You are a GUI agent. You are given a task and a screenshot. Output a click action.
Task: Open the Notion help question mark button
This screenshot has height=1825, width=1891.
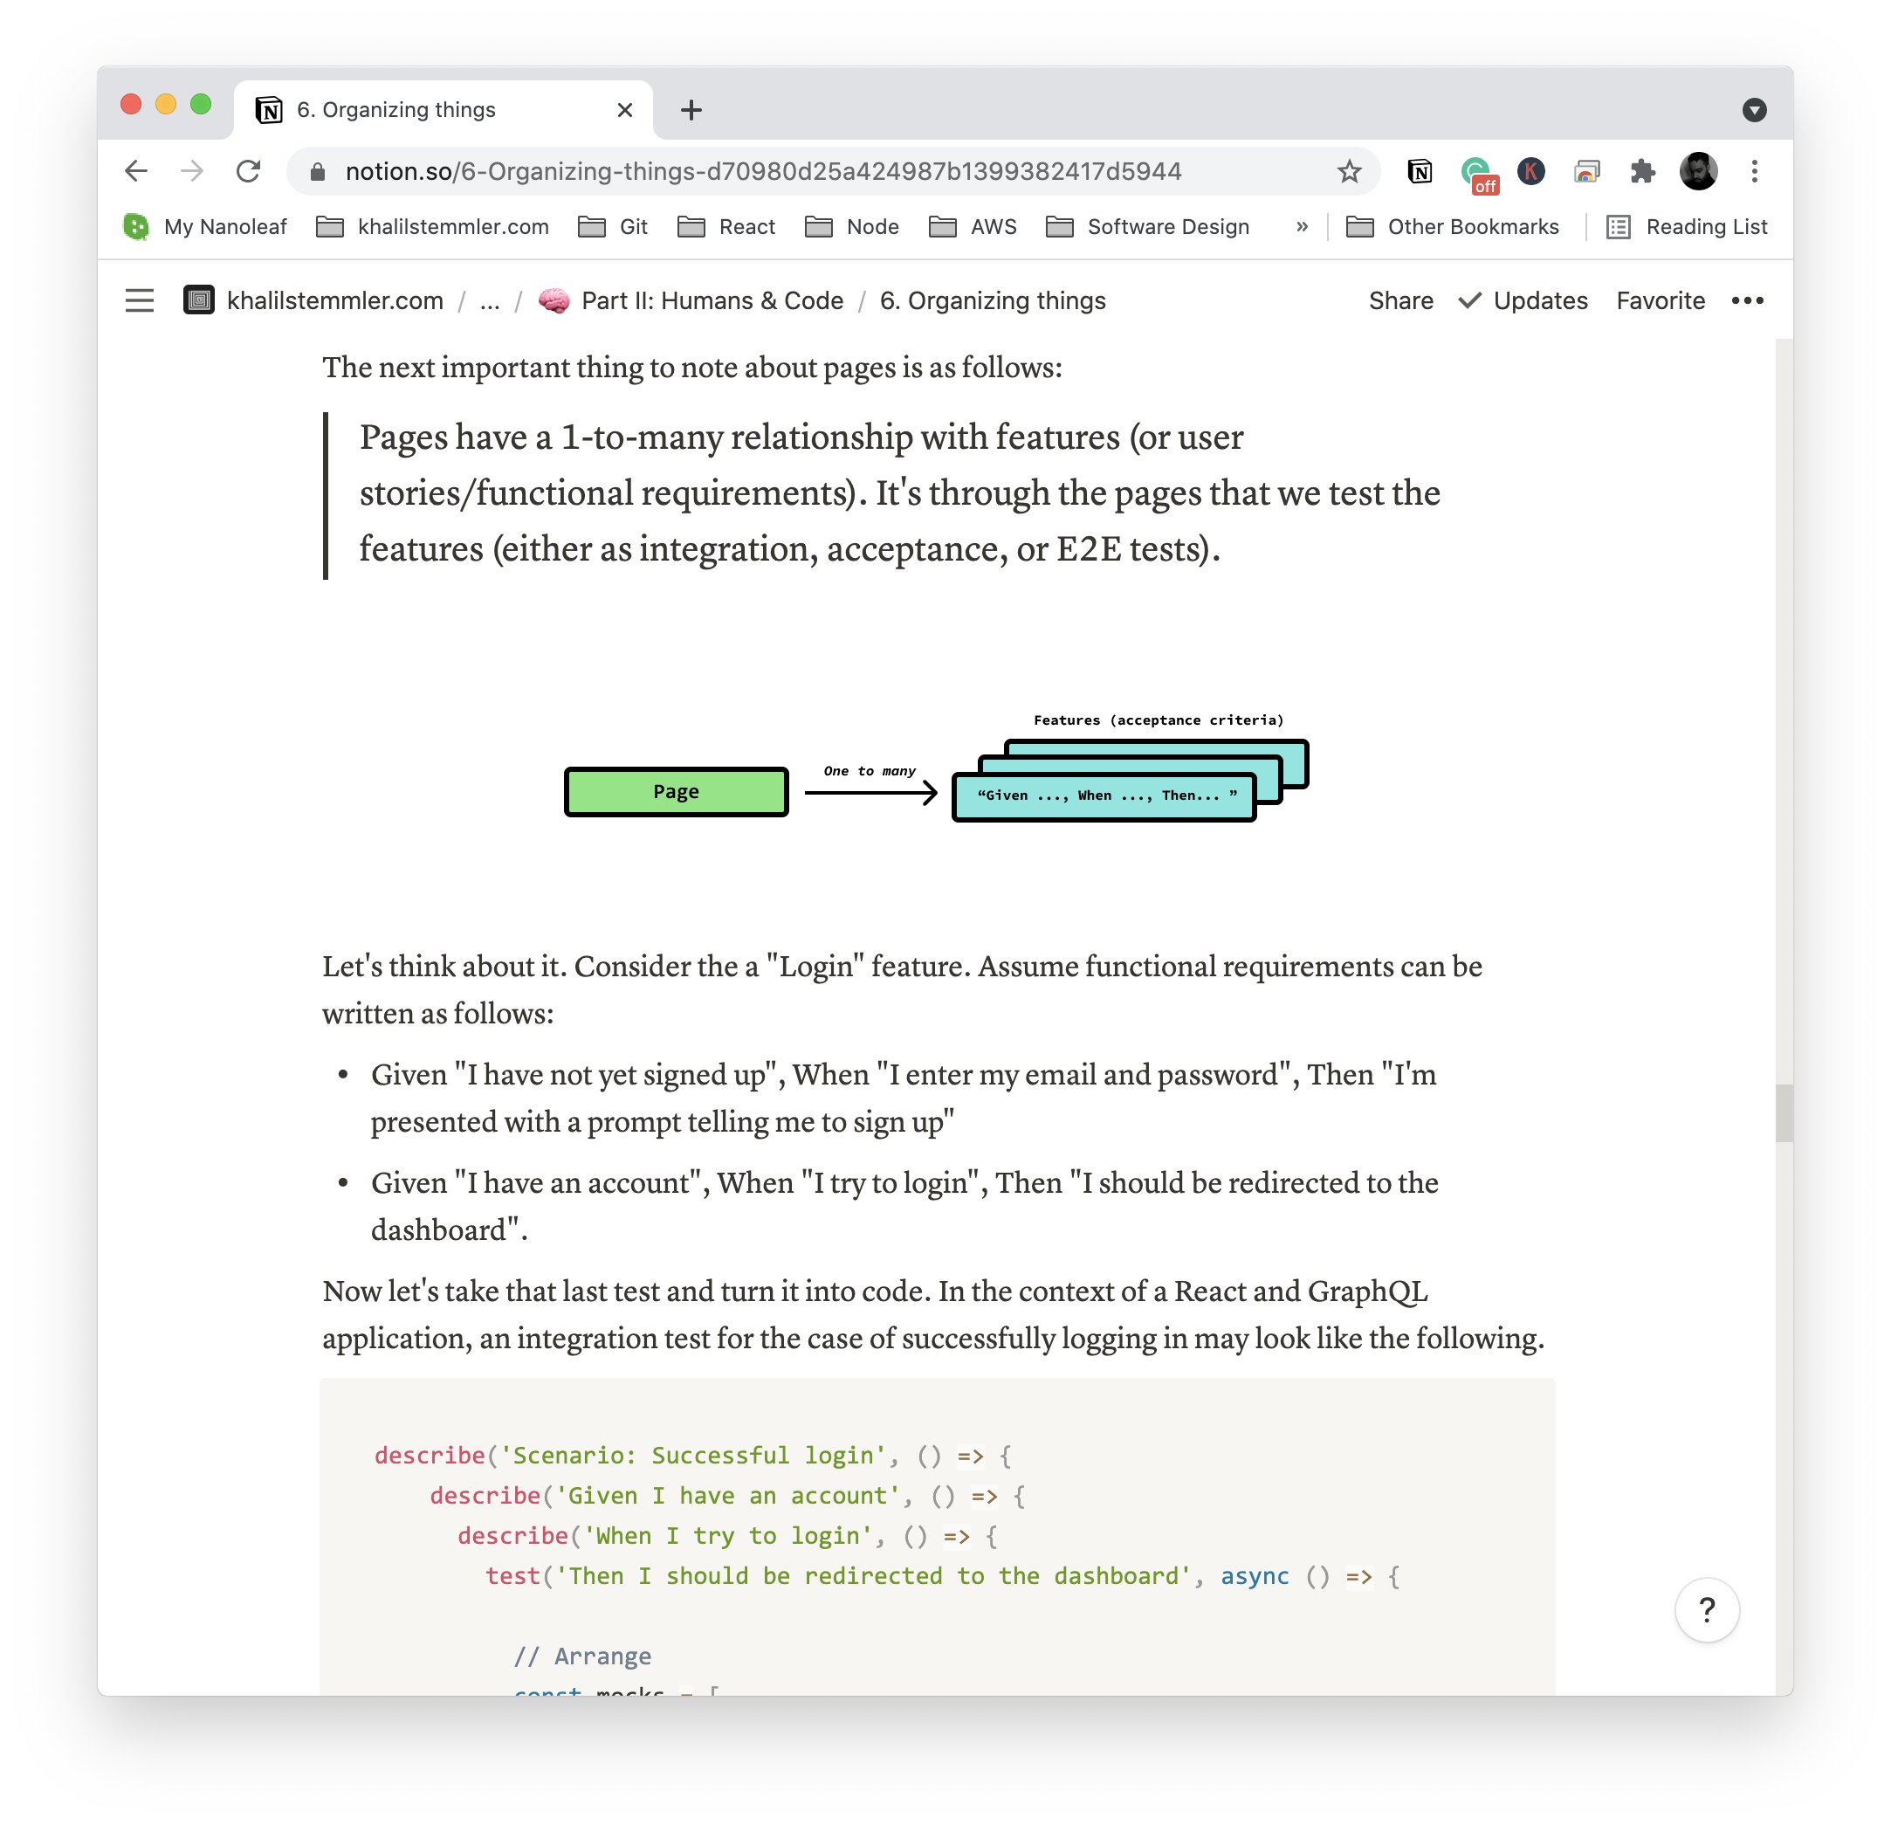1706,1608
